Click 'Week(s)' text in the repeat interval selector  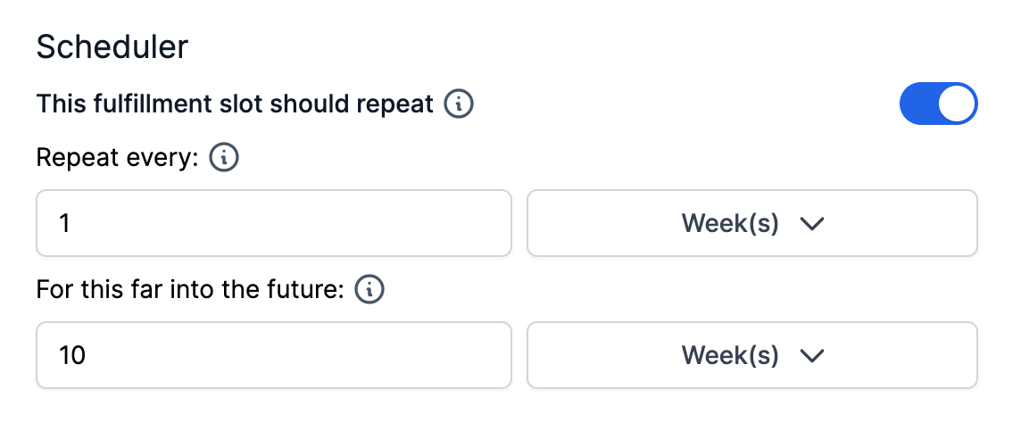pyautogui.click(x=730, y=223)
